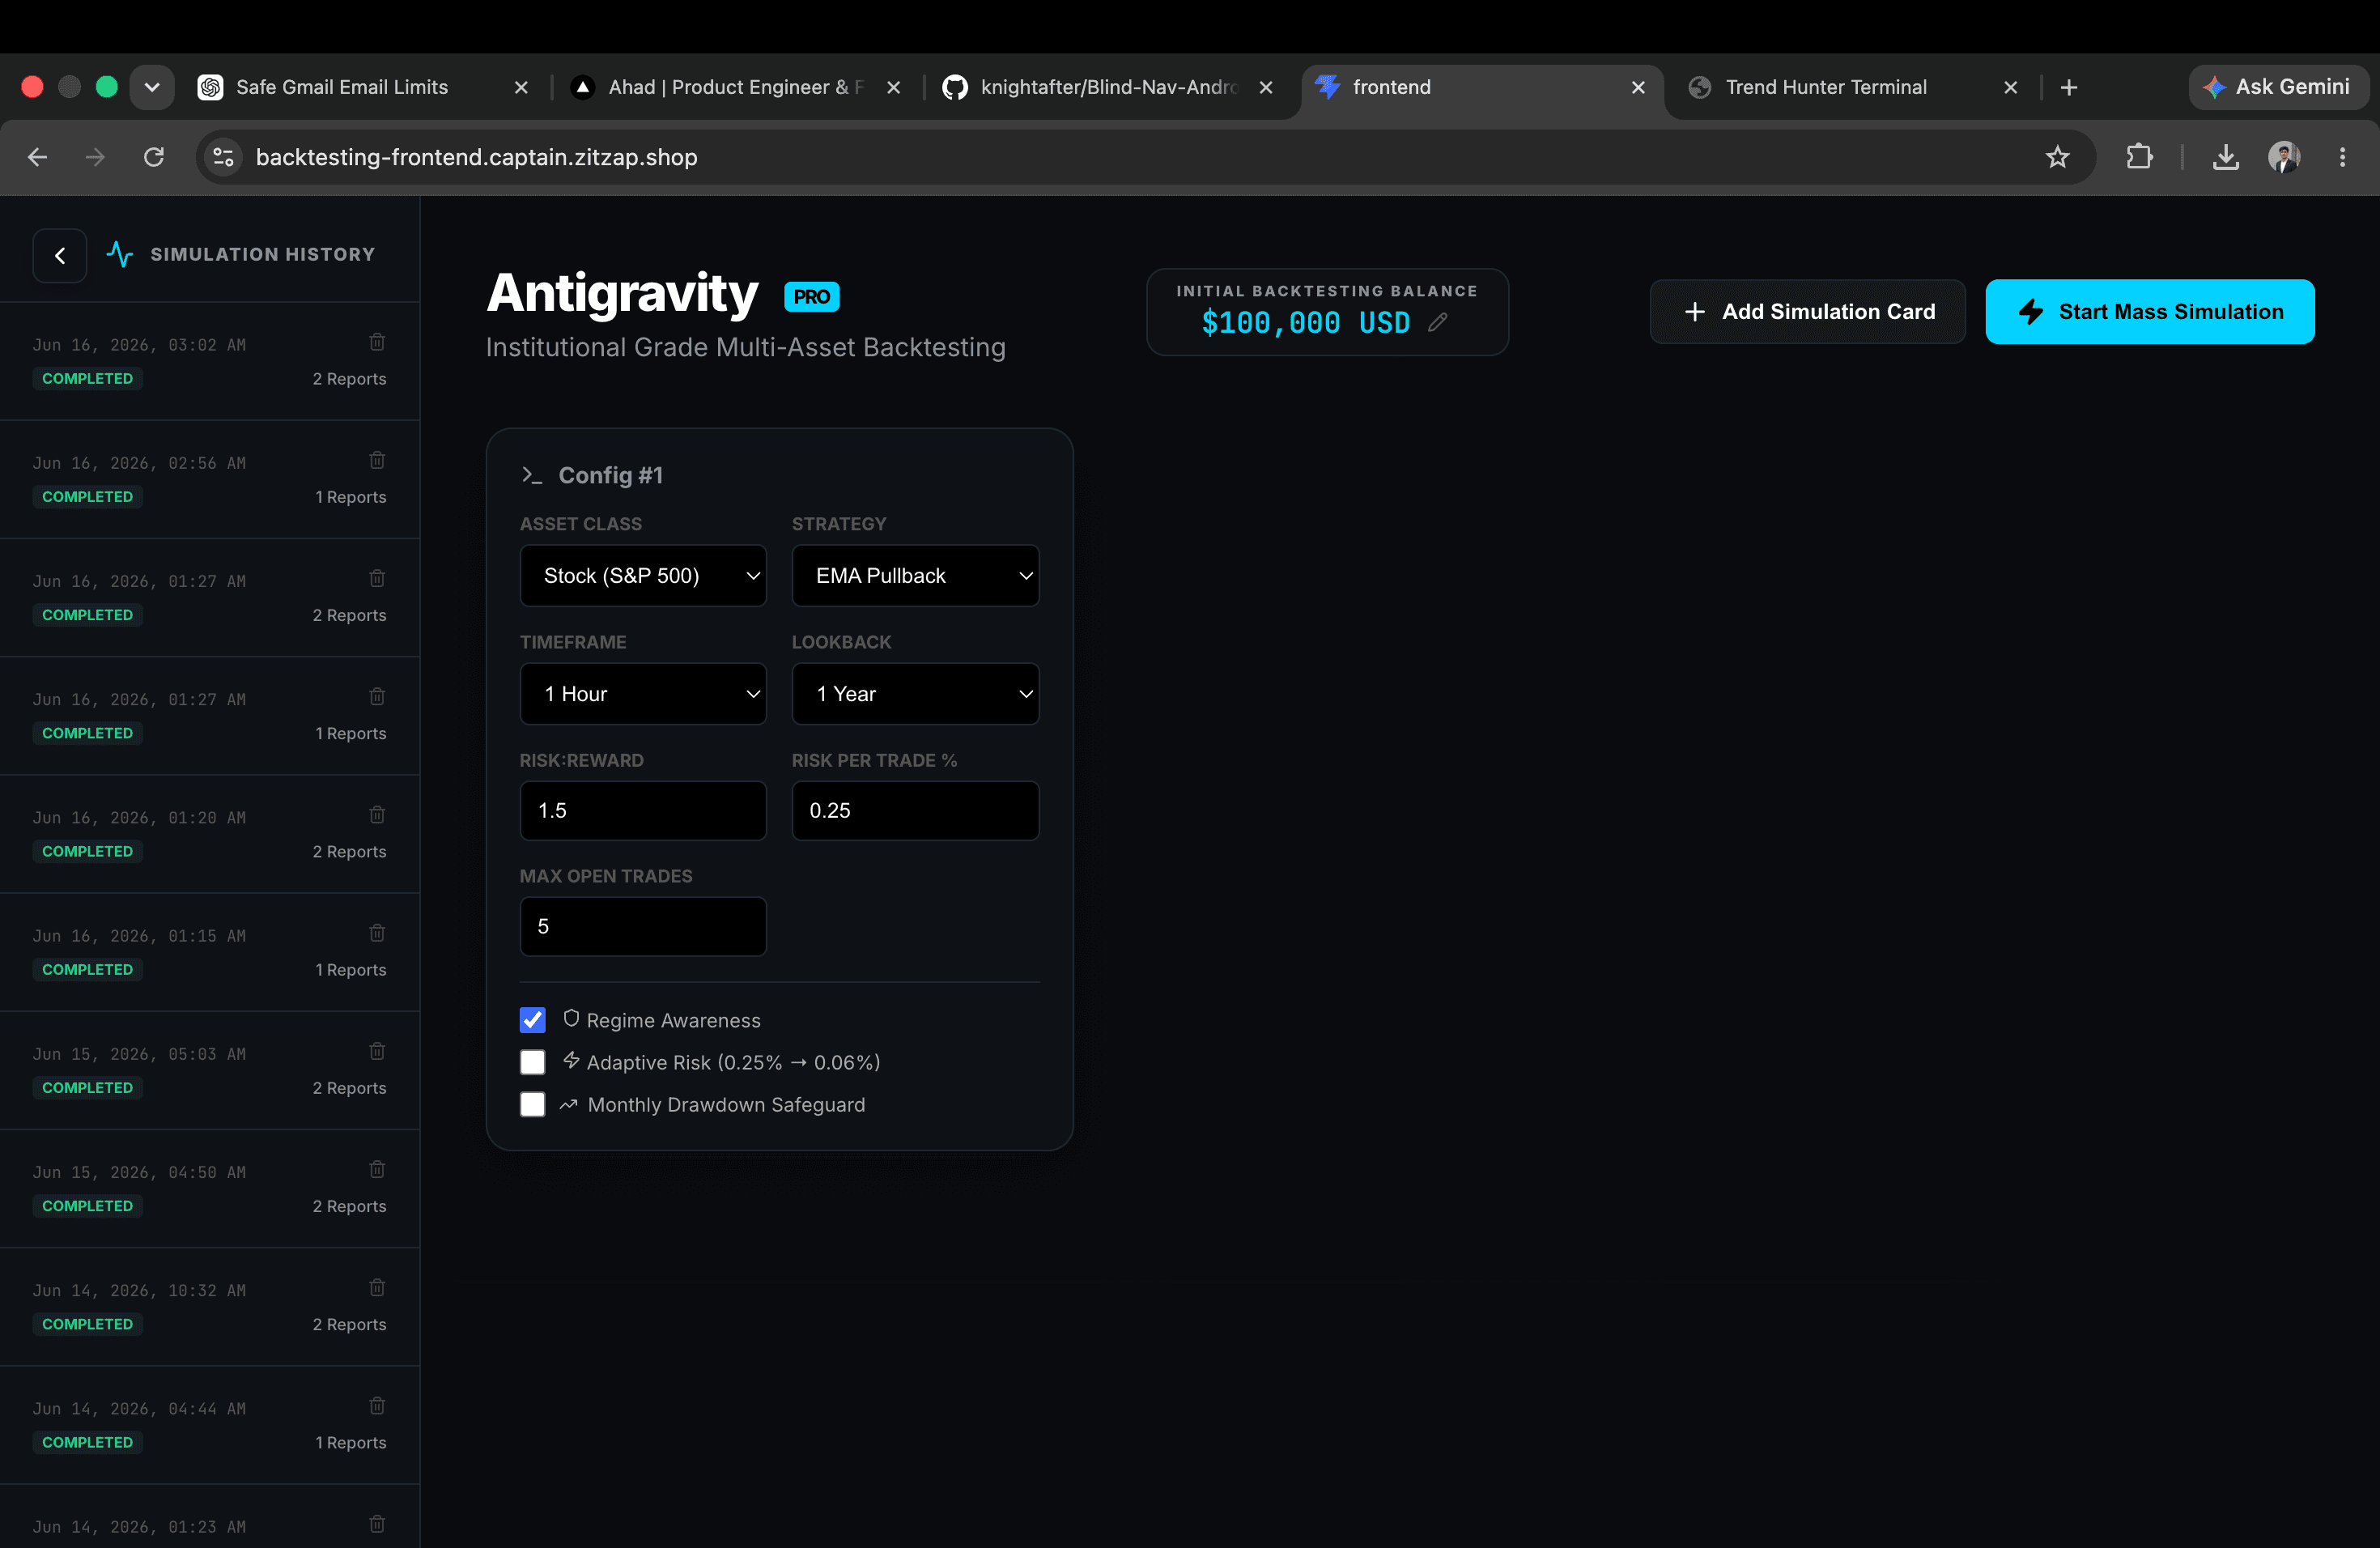Enable Monthly Drawdown Safeguard checkbox
2380x1548 pixels.
(533, 1104)
